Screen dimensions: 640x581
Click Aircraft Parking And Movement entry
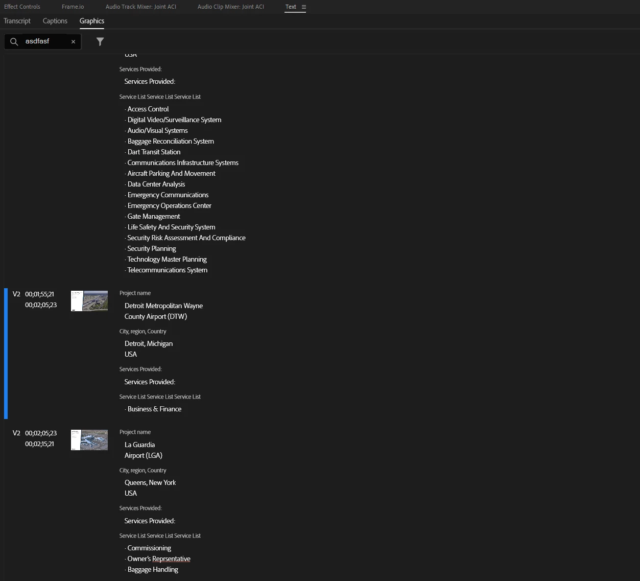point(171,173)
